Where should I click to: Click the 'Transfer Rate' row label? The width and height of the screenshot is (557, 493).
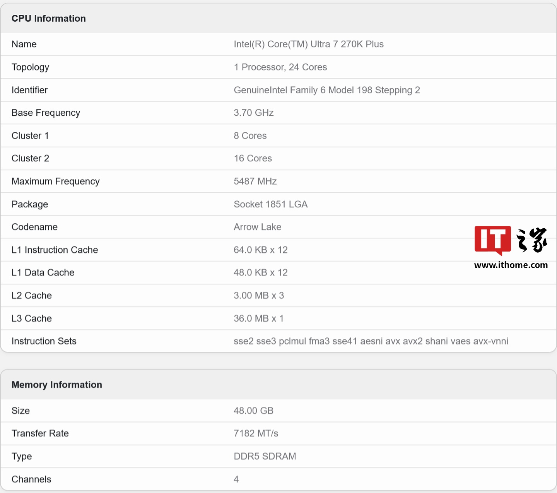click(x=40, y=433)
